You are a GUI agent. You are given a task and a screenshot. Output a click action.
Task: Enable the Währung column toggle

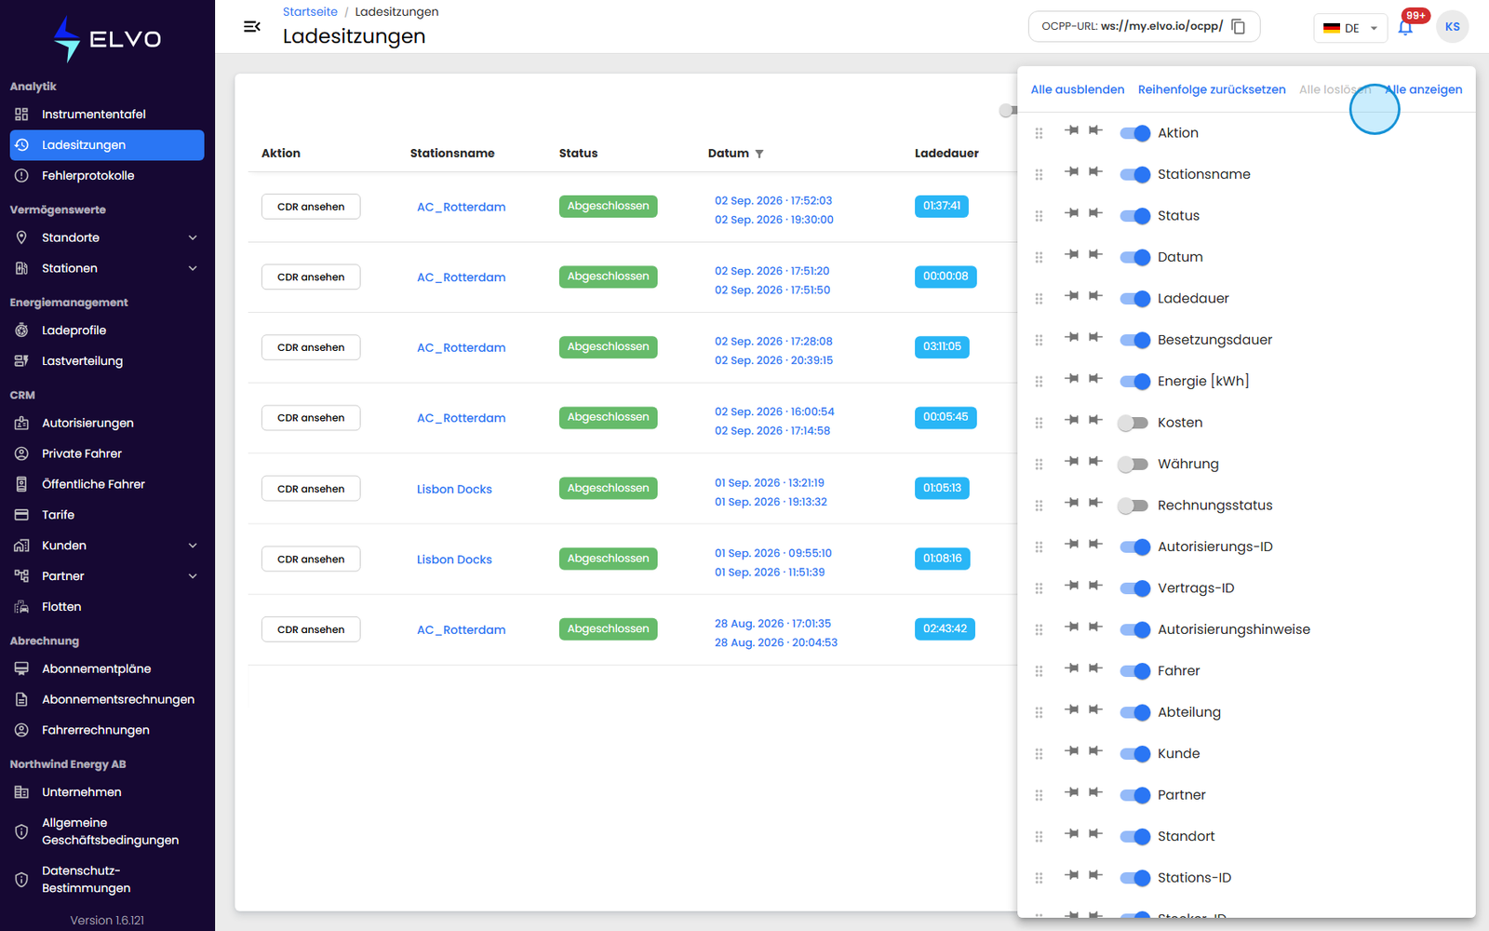1133,464
